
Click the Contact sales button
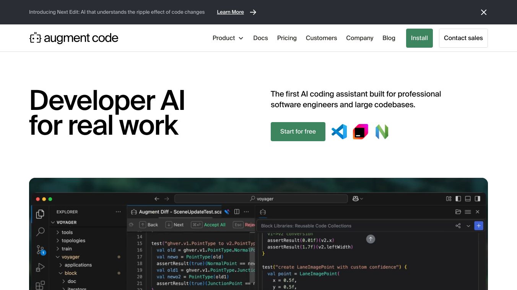point(463,38)
